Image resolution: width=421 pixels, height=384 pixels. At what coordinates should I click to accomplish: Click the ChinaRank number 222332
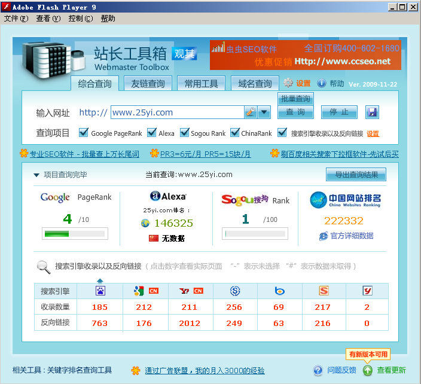click(344, 221)
